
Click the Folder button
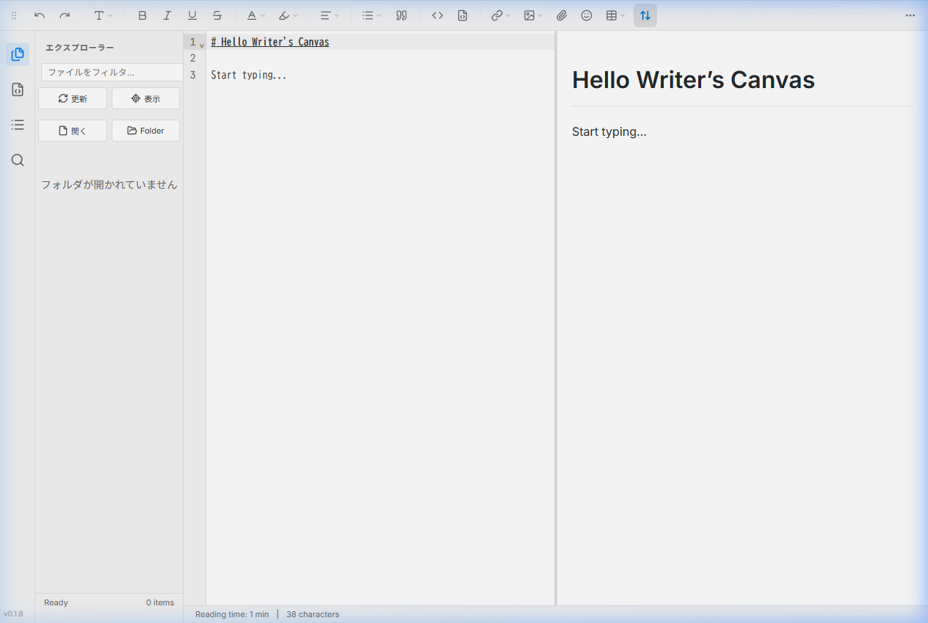pyautogui.click(x=145, y=131)
